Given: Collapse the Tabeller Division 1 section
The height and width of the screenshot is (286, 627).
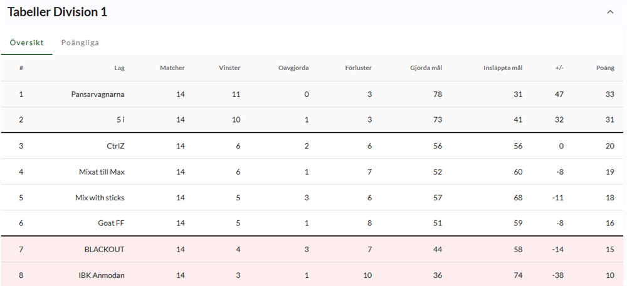Looking at the screenshot, I should coord(610,12).
